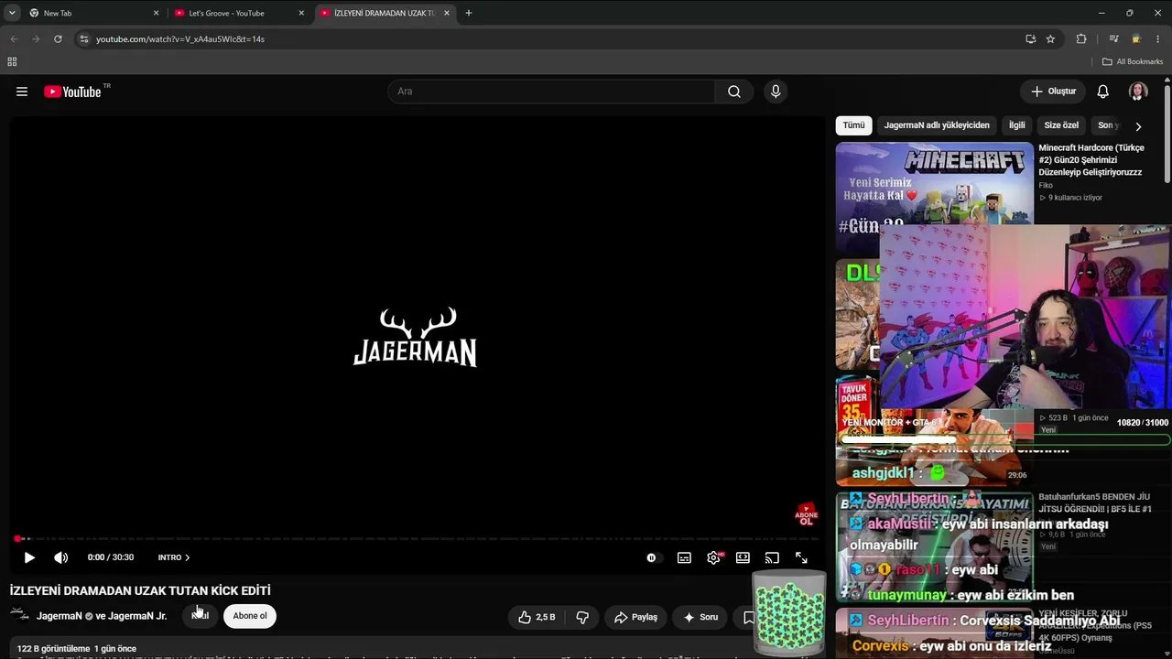Open the tab search dropdown

[12, 14]
